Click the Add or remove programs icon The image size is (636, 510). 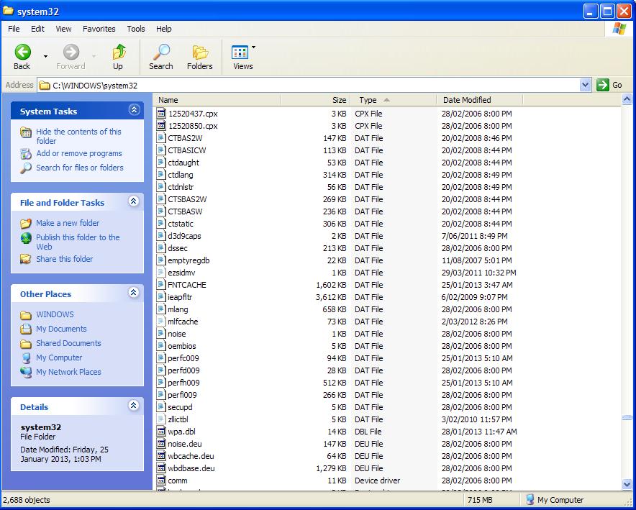pyautogui.click(x=26, y=154)
